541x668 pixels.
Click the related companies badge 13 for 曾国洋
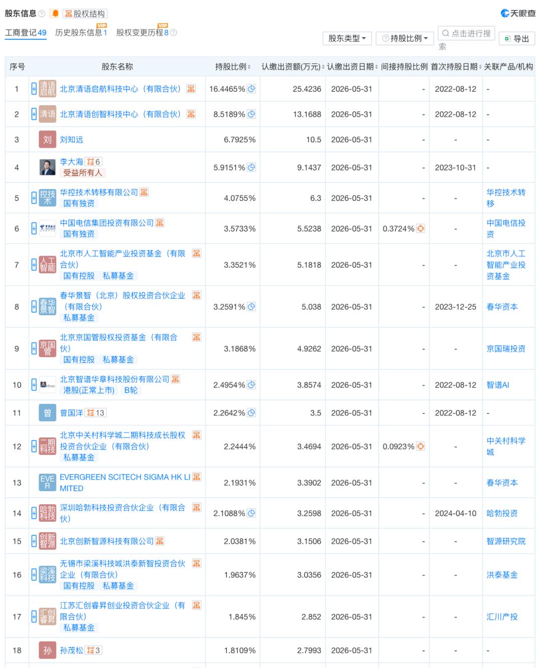[x=96, y=413]
